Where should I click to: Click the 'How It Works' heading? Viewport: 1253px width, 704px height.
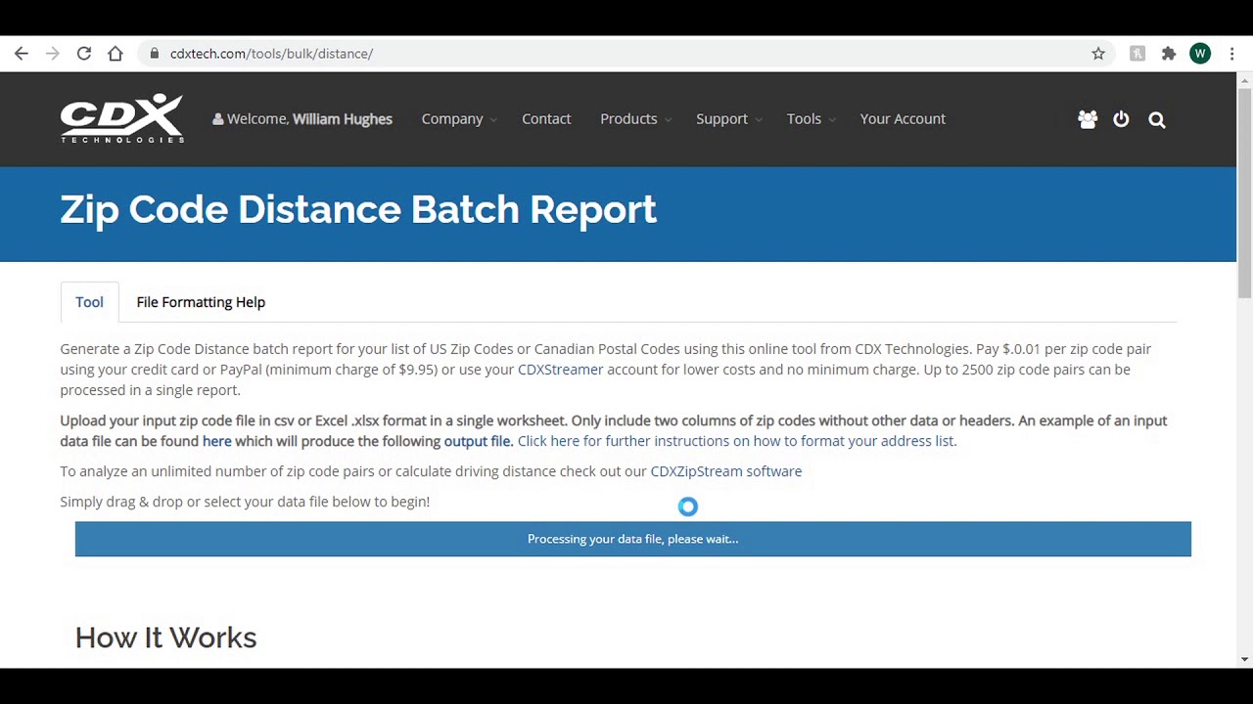(165, 638)
